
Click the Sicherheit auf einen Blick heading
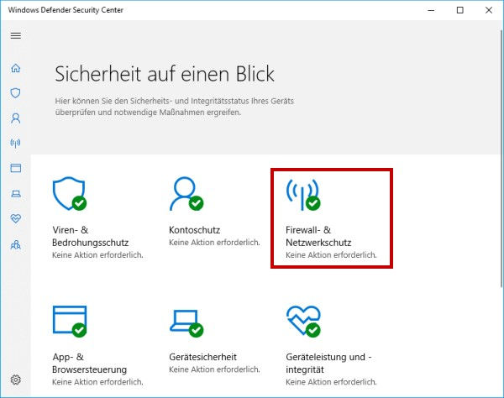coord(165,74)
